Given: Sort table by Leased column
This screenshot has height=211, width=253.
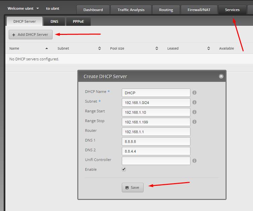Looking at the screenshot, I should click(x=208, y=48).
